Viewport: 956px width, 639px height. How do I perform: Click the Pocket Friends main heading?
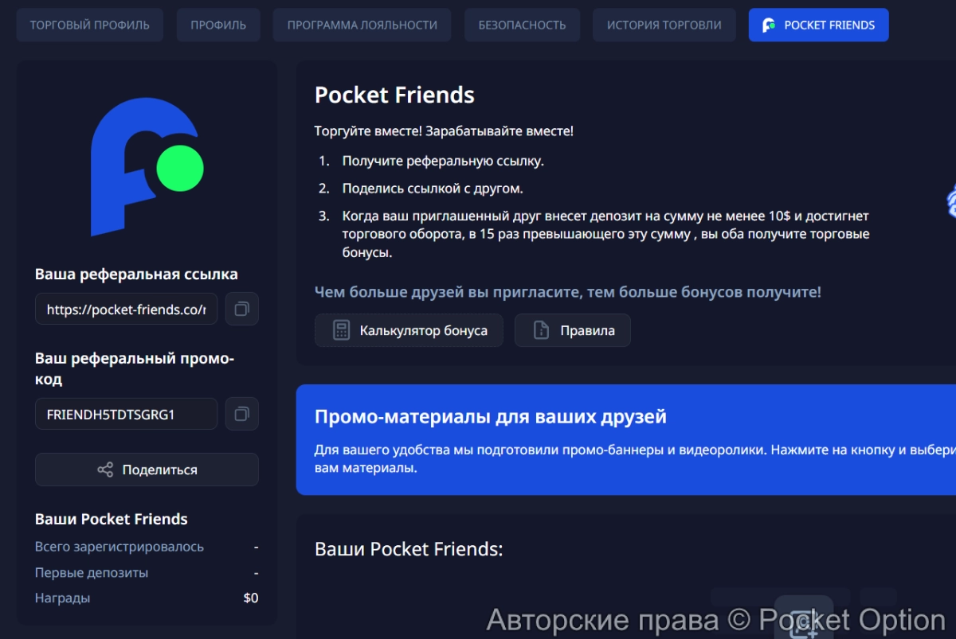(394, 95)
